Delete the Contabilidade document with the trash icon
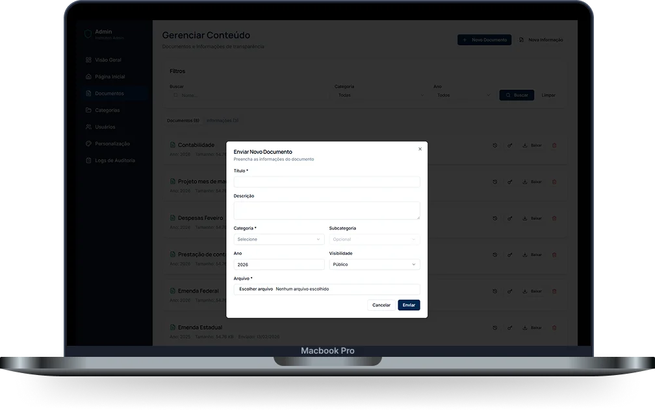Image resolution: width=655 pixels, height=412 pixels. [554, 145]
